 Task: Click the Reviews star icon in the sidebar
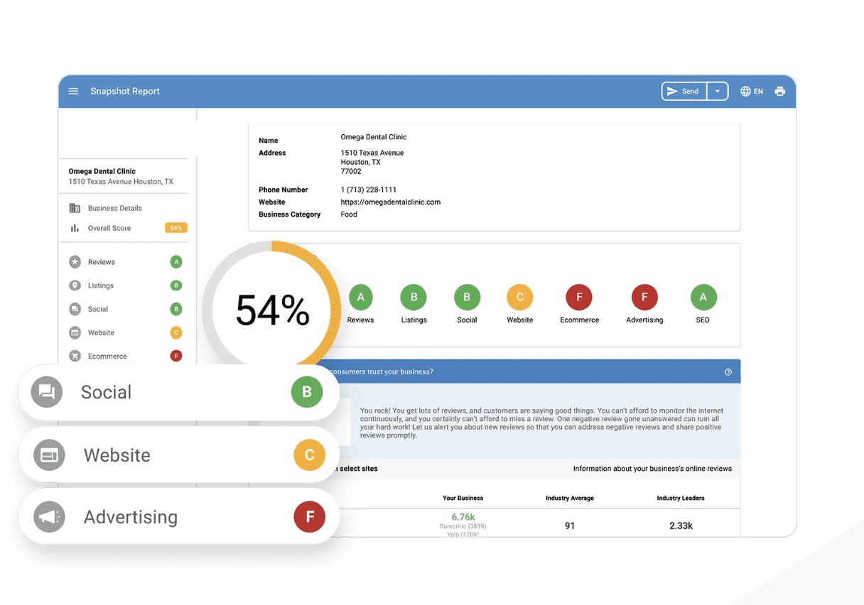click(75, 262)
